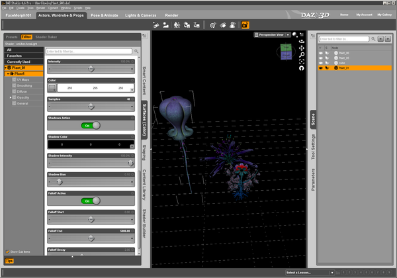The width and height of the screenshot is (397, 278).
Task: Collapse the Plant_01 surface tree
Action: tap(5, 68)
